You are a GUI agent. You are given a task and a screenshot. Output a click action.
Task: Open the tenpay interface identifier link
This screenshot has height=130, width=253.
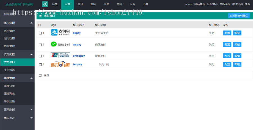pos(77,64)
